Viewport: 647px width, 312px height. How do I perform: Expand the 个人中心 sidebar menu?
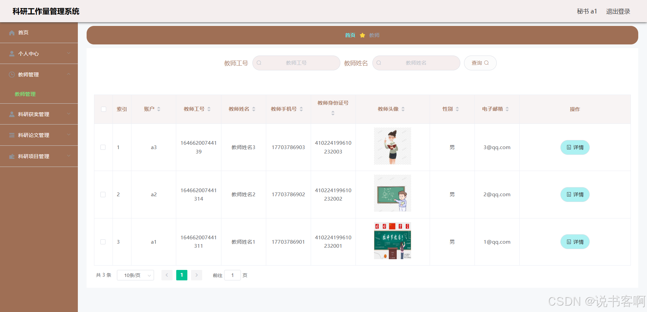(39, 54)
